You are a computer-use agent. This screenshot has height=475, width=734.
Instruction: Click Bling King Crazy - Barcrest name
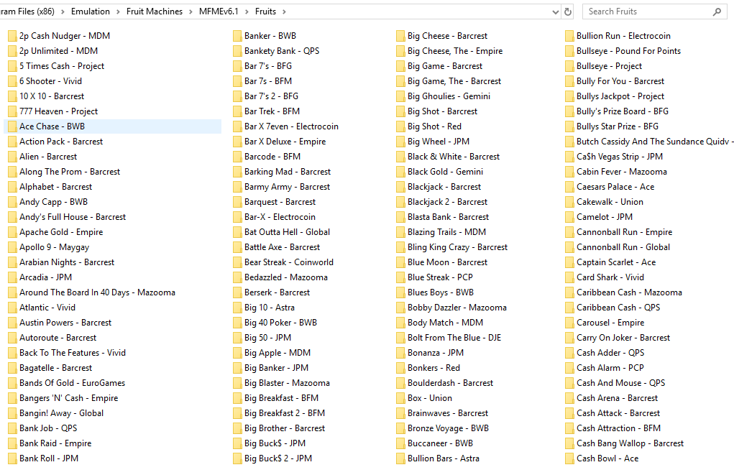point(457,248)
